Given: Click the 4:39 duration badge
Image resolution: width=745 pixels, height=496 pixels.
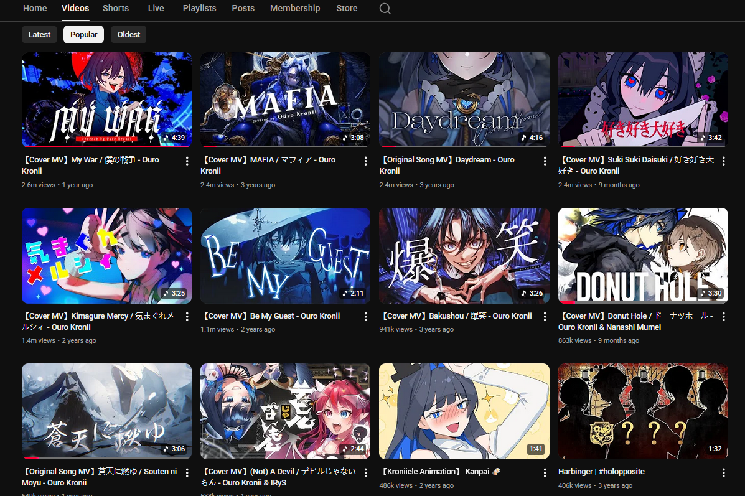Looking at the screenshot, I should coord(174,138).
